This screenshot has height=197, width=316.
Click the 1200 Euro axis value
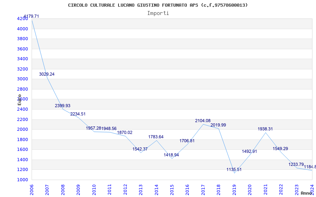(x=23, y=170)
